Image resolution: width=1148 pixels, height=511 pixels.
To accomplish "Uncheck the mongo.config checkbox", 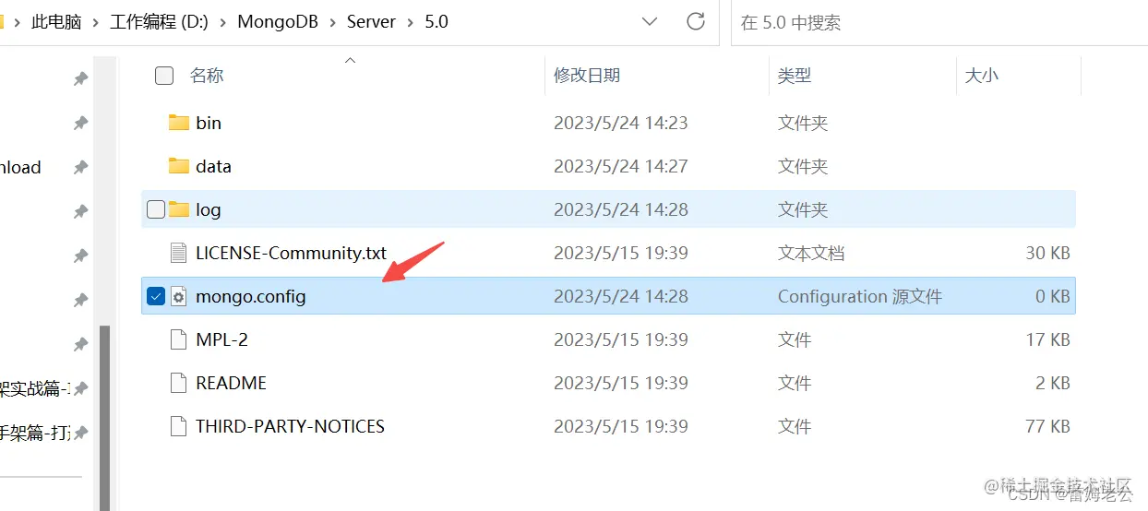I will click(156, 296).
